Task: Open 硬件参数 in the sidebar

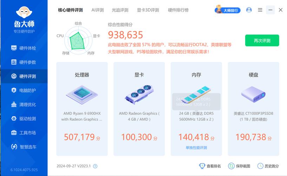Action: (x=24, y=62)
